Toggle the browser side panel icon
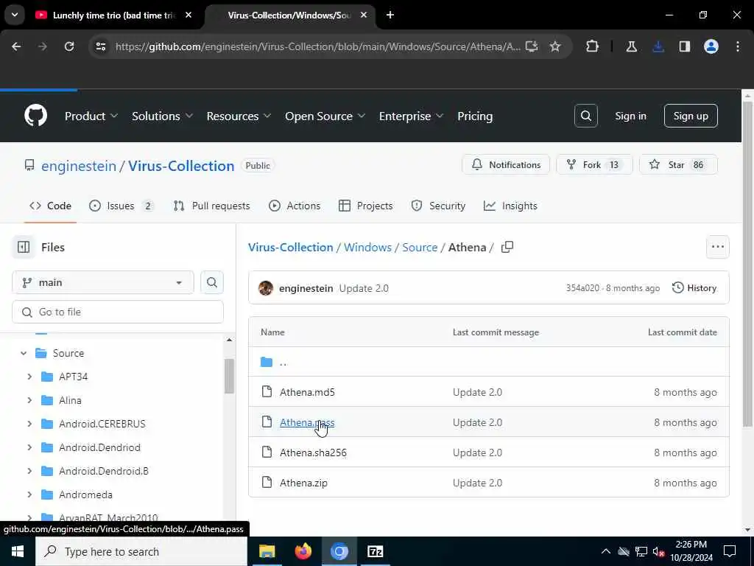The image size is (754, 566). [685, 46]
